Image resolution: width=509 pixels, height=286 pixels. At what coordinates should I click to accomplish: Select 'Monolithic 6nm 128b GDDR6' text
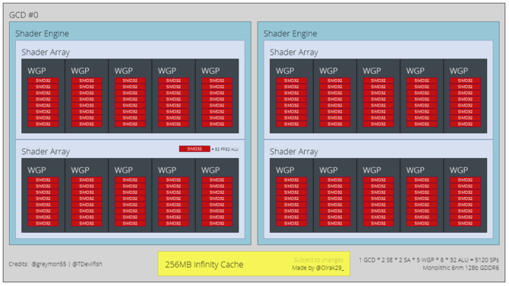click(x=460, y=268)
